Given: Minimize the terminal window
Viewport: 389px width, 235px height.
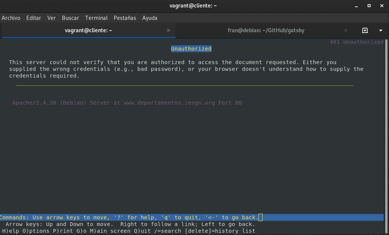Looking at the screenshot, I should click(357, 6).
